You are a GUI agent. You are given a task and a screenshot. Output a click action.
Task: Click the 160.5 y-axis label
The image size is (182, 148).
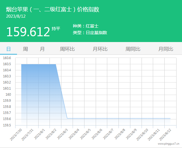point(7,64)
